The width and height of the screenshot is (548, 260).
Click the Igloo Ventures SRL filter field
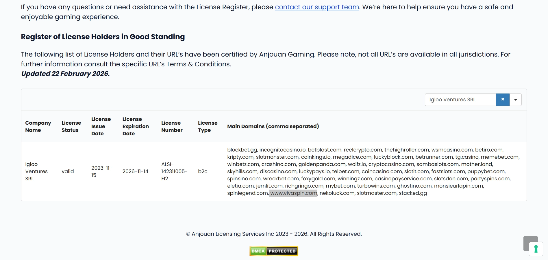tap(460, 100)
